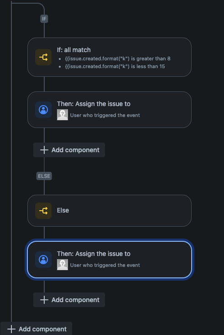Click Add component button below first assign action
Viewport: 224px width, 335px height.
(69, 150)
